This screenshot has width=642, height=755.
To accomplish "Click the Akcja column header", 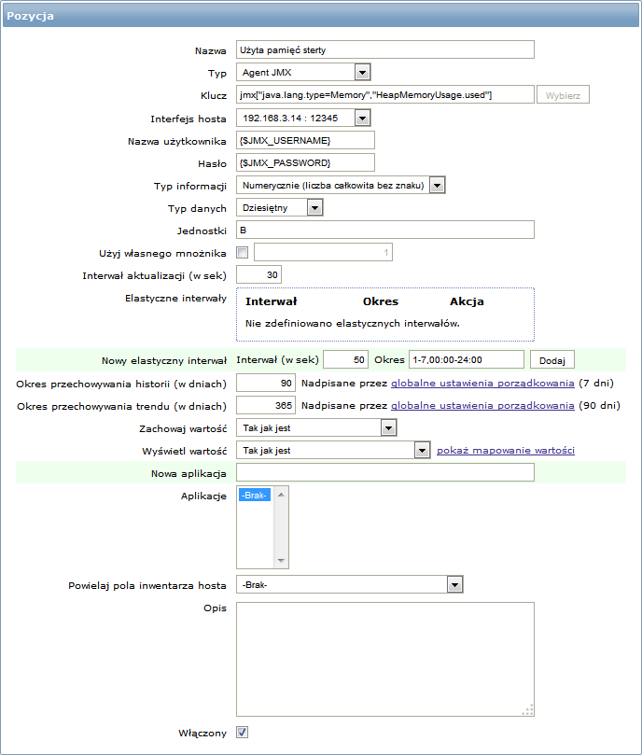I will point(467,301).
